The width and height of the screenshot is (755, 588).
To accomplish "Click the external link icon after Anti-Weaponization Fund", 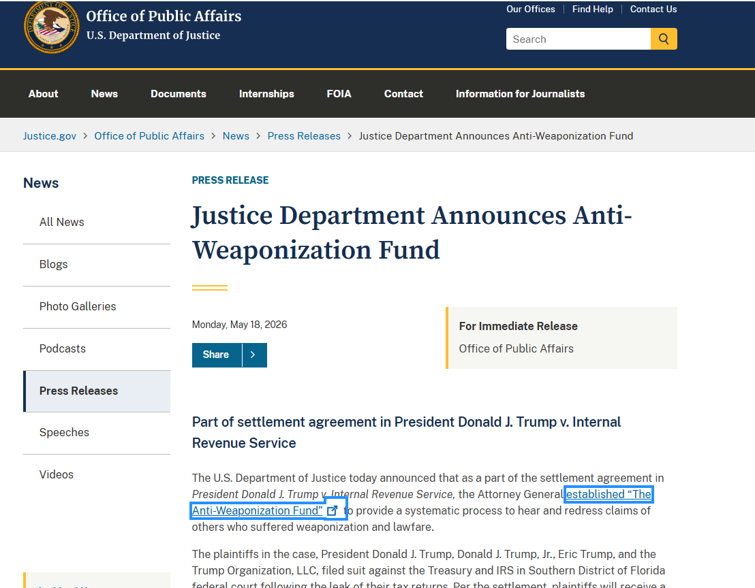I will pos(333,510).
